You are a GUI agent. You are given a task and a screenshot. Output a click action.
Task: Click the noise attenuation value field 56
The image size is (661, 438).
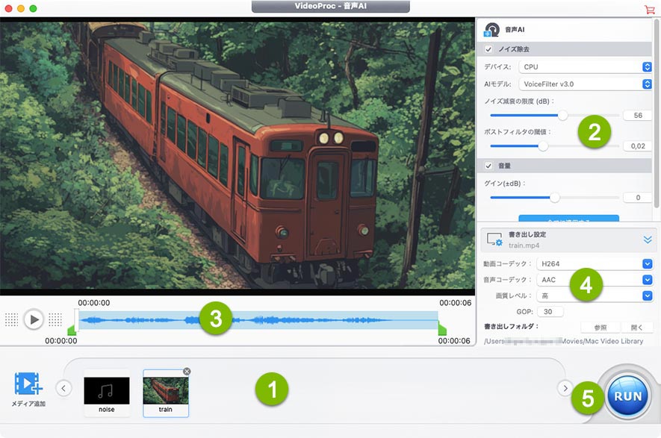pos(638,116)
